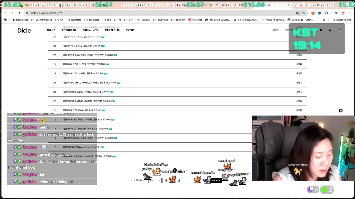Open post 디클 클릭북 프로 A50 윈도우11 드라이버

click(x=82, y=46)
